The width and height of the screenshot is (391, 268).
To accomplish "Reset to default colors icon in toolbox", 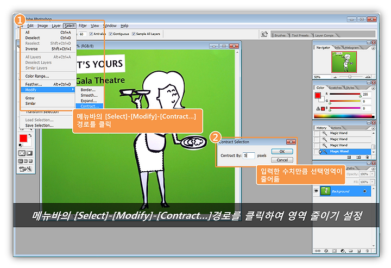I will (21, 145).
